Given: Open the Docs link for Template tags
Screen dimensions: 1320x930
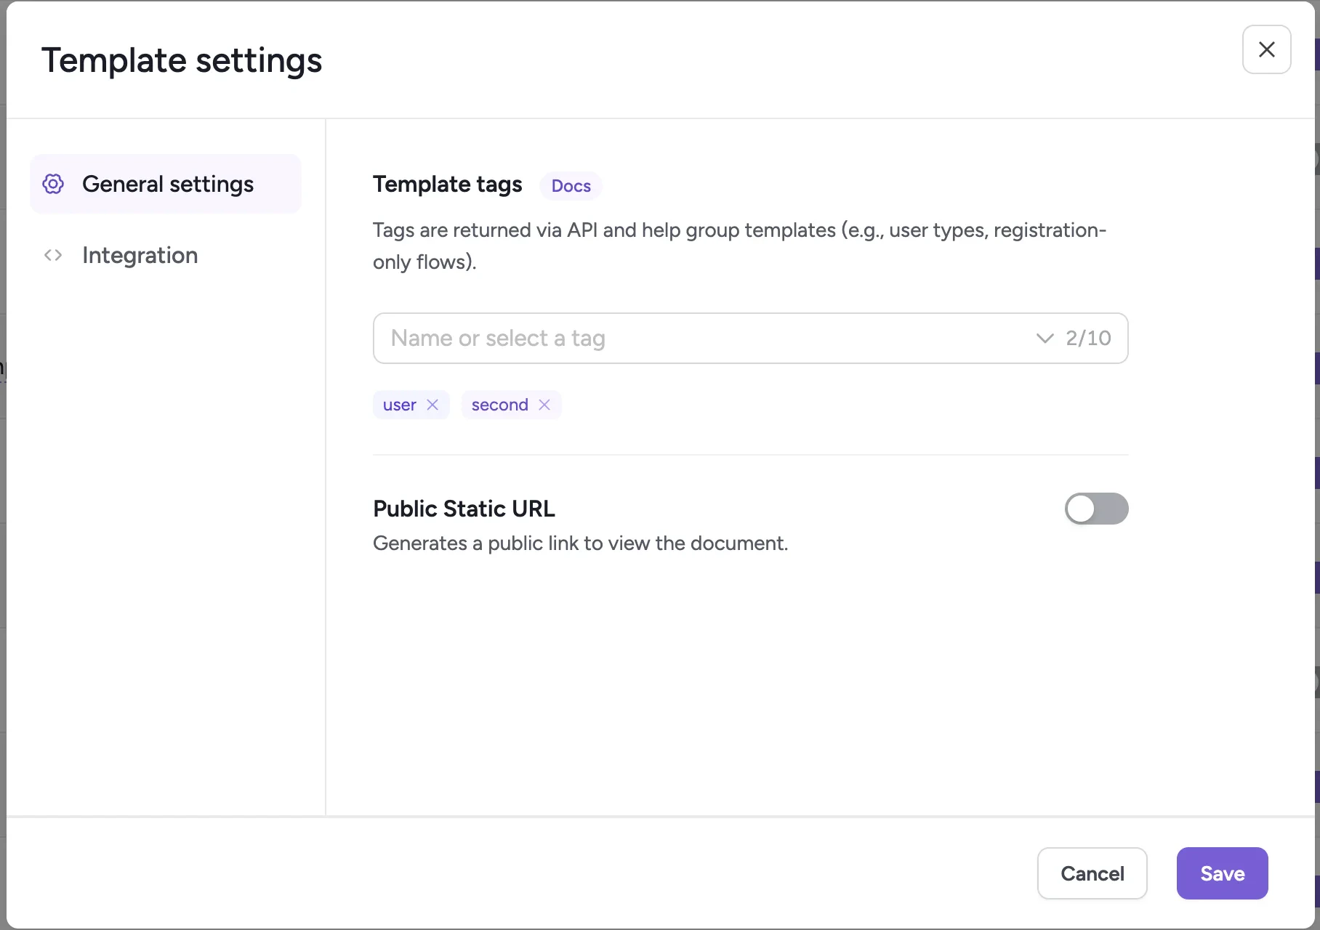Looking at the screenshot, I should coord(571,186).
